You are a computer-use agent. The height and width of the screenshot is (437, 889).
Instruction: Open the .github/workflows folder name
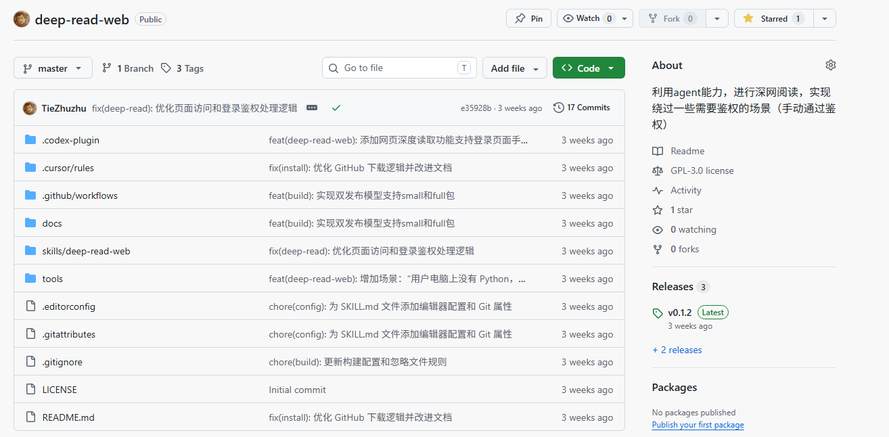pos(80,195)
